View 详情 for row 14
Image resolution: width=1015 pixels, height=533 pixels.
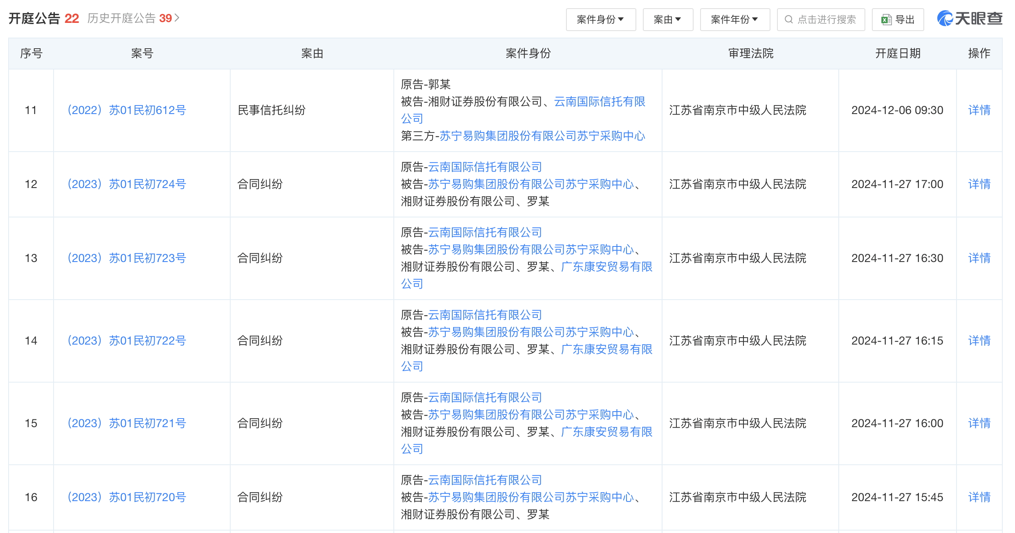point(979,340)
